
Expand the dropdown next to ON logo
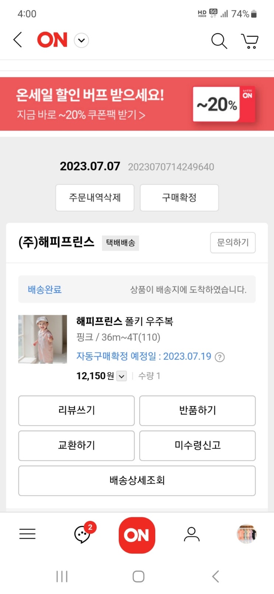[81, 40]
